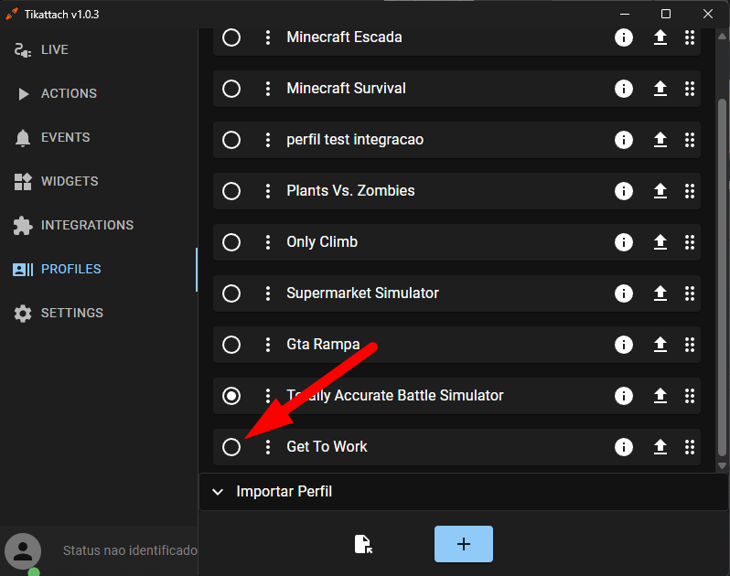
Task: Show info for Only Climb profile
Action: pos(623,242)
